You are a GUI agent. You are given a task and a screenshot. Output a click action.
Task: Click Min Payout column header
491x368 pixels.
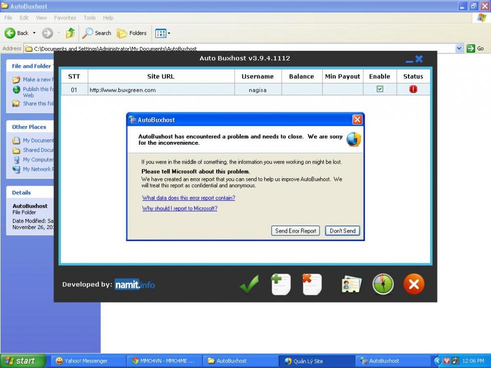click(343, 76)
